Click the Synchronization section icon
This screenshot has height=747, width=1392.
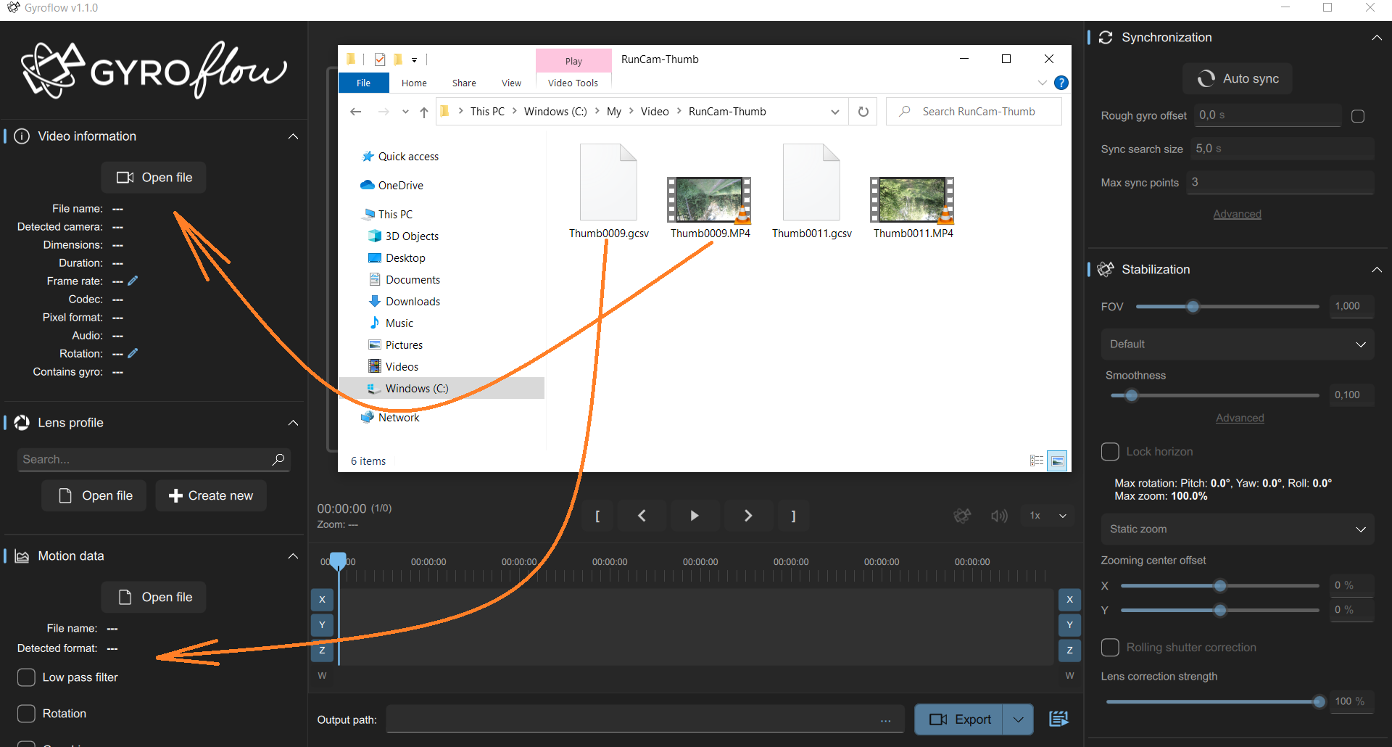pos(1106,38)
